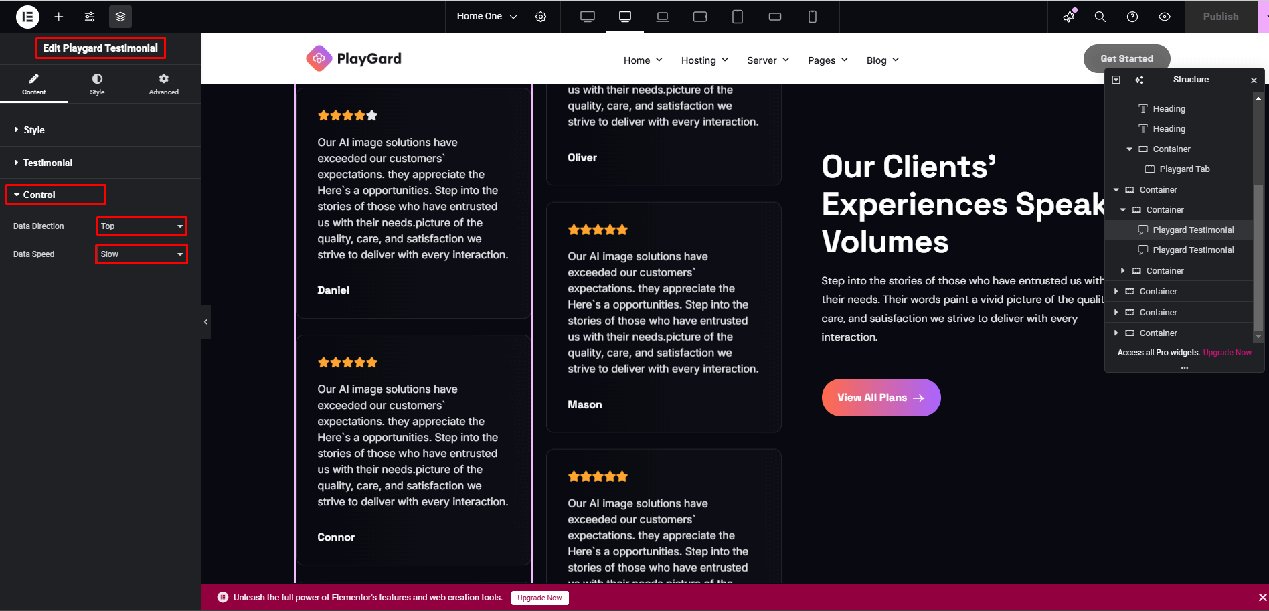This screenshot has width=1269, height=611.
Task: Open Site Settings sliders icon
Action: [90, 17]
